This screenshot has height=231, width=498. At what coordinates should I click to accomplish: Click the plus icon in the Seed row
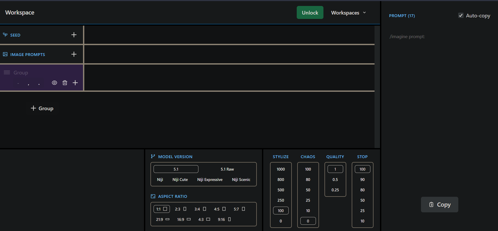tap(74, 35)
